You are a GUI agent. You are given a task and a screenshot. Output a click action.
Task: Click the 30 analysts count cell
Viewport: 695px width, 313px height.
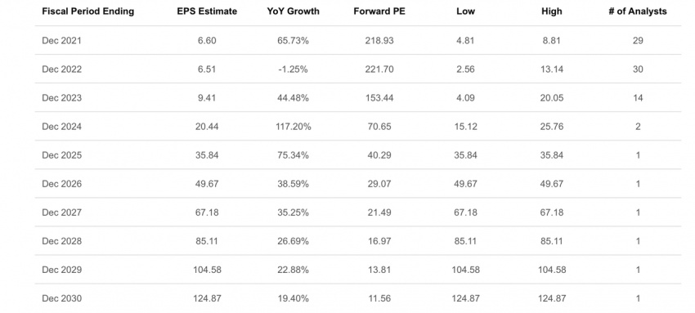click(638, 69)
